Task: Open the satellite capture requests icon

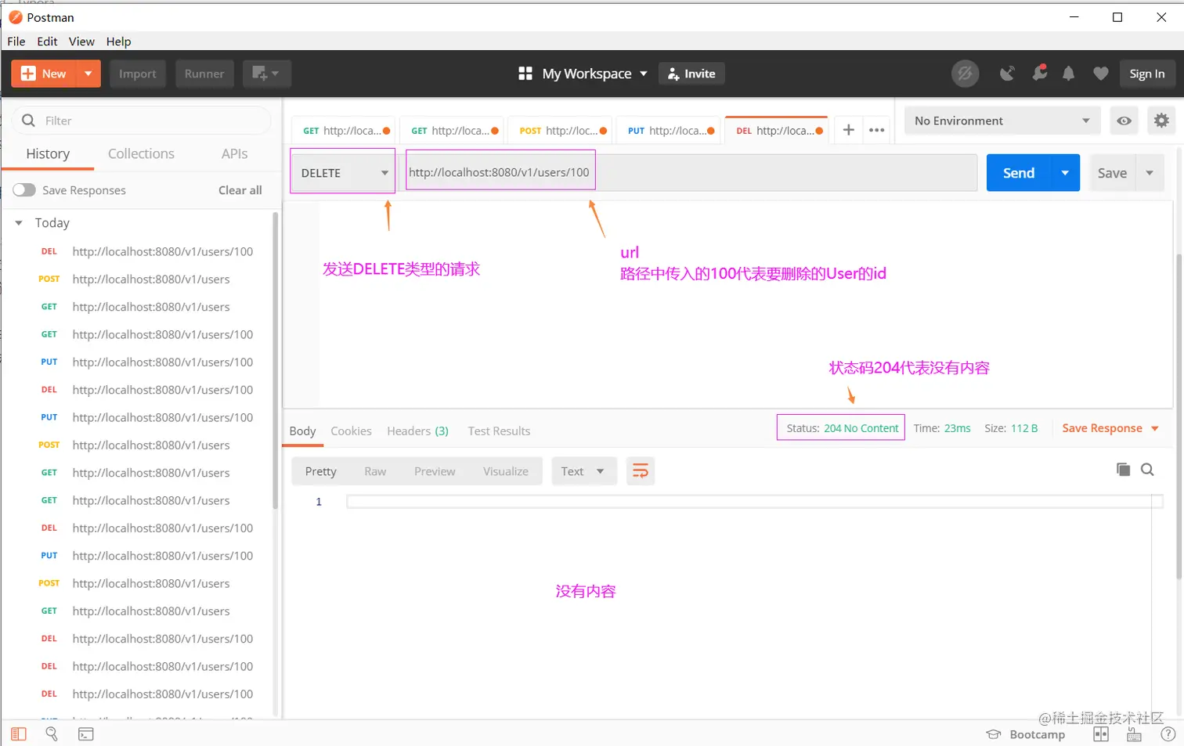Action: [1007, 74]
